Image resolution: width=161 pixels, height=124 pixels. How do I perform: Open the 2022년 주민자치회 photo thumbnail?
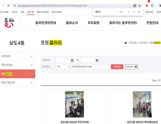click(74, 104)
